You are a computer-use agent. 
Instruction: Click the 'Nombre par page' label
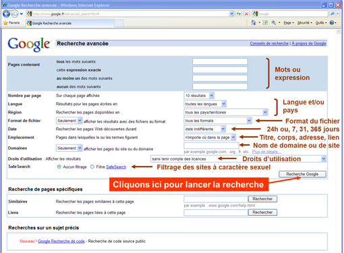(x=24, y=96)
